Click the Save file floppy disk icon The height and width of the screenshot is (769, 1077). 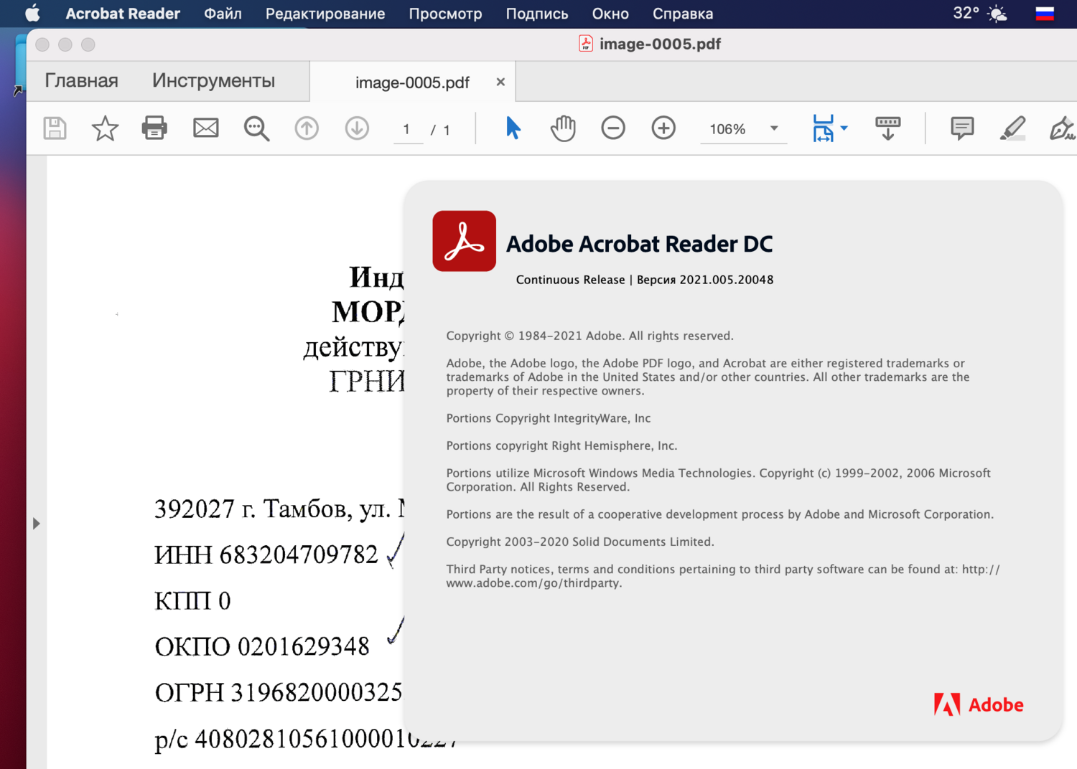(x=55, y=128)
